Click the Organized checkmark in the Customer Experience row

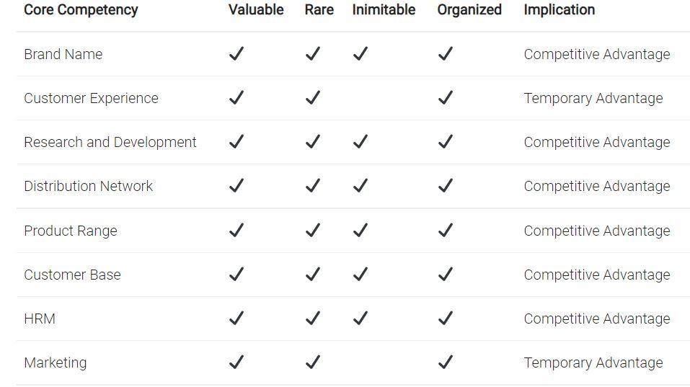pos(445,98)
